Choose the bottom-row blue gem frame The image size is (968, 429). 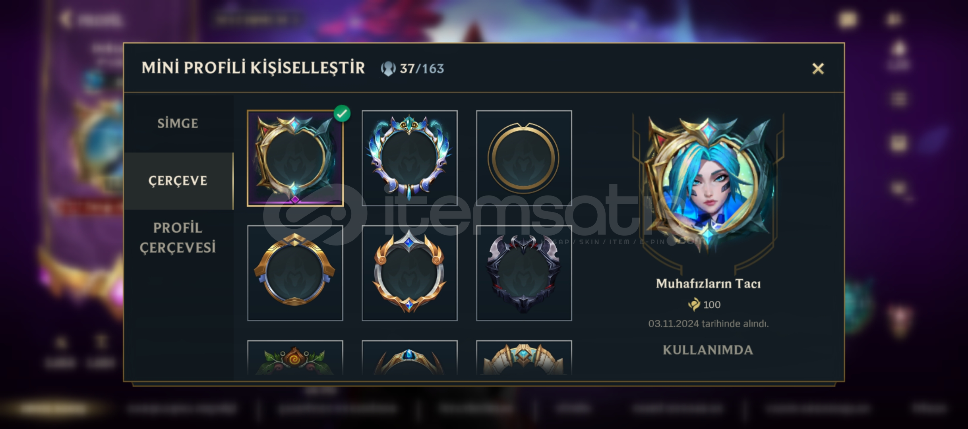(409, 357)
